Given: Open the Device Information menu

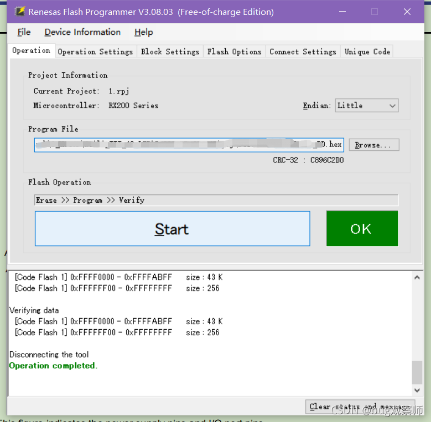Looking at the screenshot, I should point(82,32).
